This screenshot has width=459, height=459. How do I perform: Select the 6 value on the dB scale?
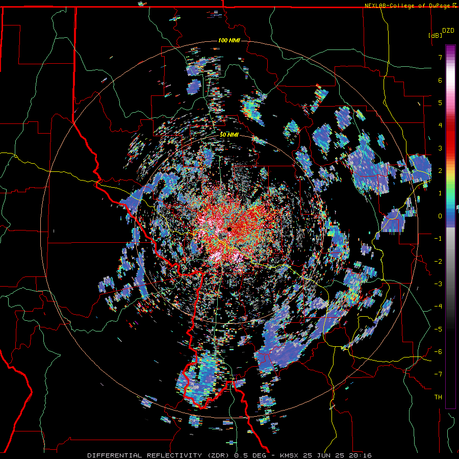click(x=440, y=80)
